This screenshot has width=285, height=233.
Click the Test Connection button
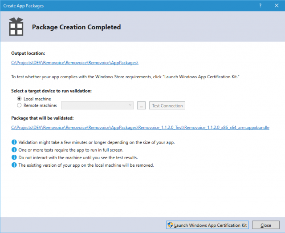point(167,105)
